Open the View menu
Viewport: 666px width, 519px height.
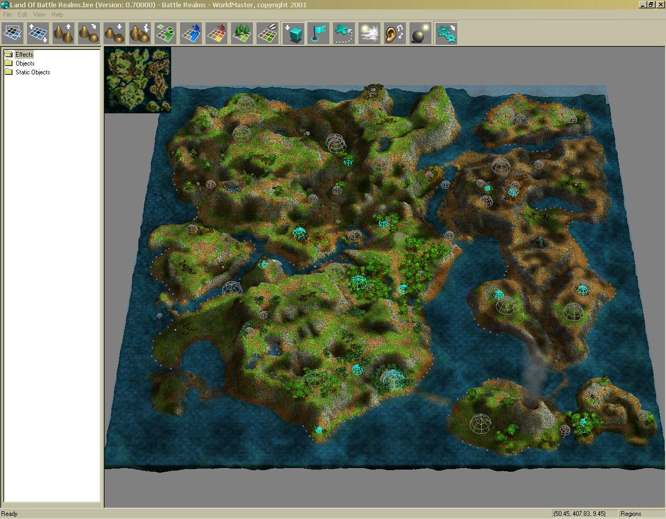coord(39,15)
